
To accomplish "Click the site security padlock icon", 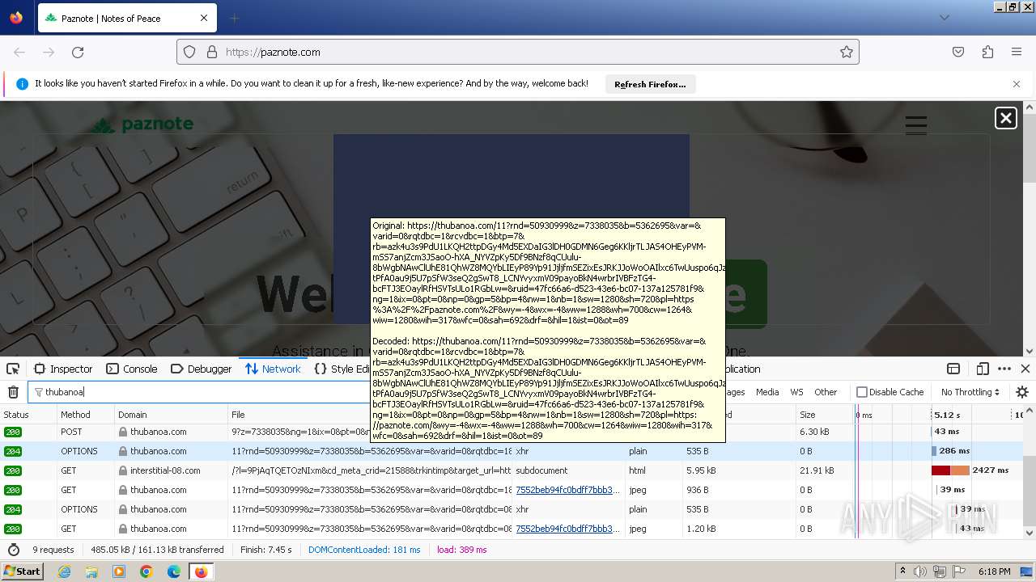I will point(211,52).
